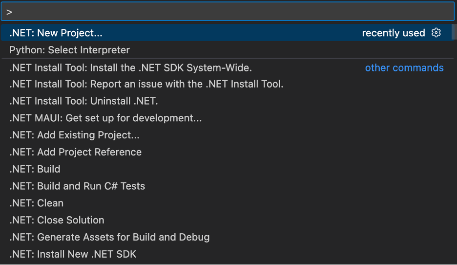Run the .NET: Build command
The height and width of the screenshot is (265, 457).
(x=35, y=169)
